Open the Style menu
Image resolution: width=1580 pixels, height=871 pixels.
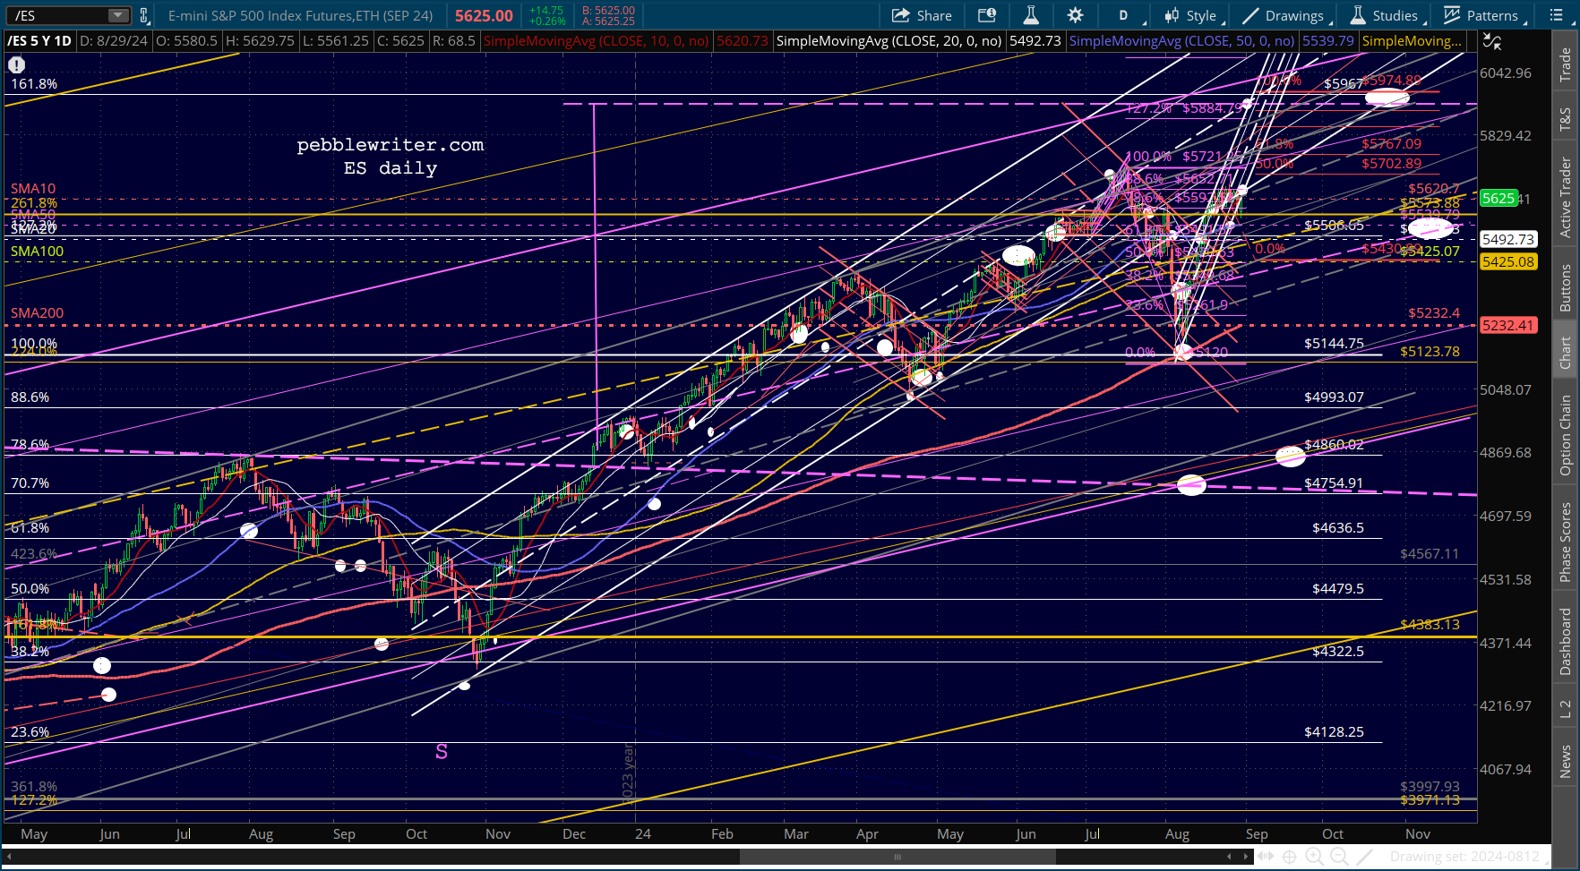pos(1190,15)
